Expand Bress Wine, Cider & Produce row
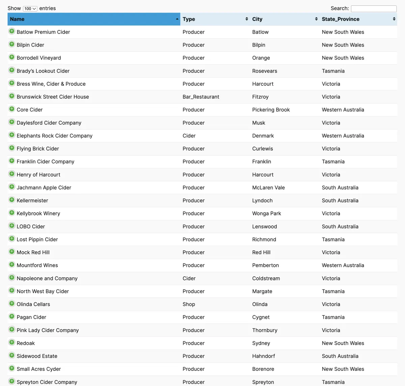The image size is (405, 386). [12, 83]
